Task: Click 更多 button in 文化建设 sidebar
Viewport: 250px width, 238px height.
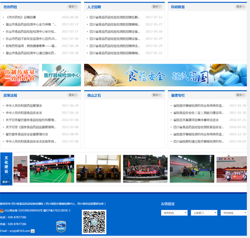Action: click(x=6, y=182)
